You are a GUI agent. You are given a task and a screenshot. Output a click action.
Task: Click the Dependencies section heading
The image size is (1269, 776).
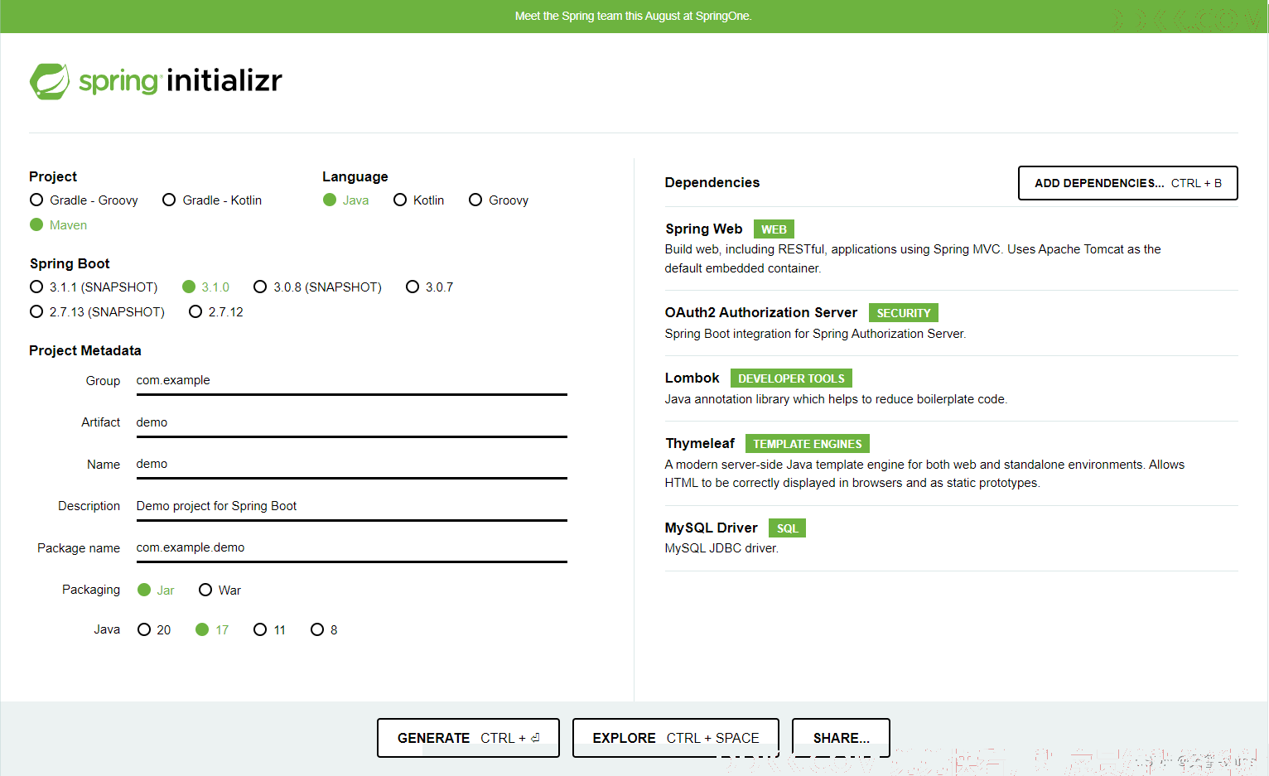[712, 183]
